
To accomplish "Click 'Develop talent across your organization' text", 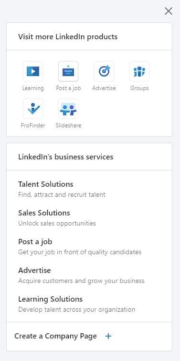I will tap(77, 309).
